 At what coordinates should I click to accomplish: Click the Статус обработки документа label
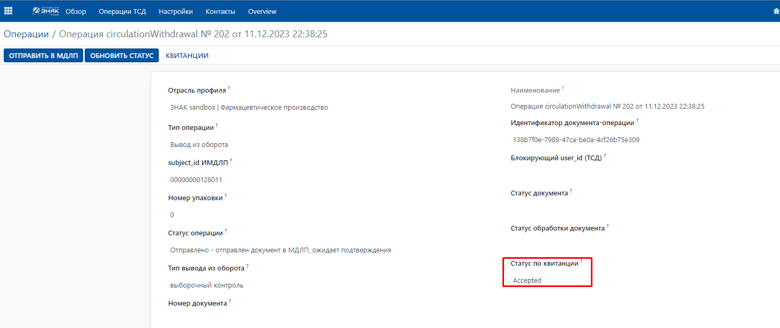[x=557, y=228]
